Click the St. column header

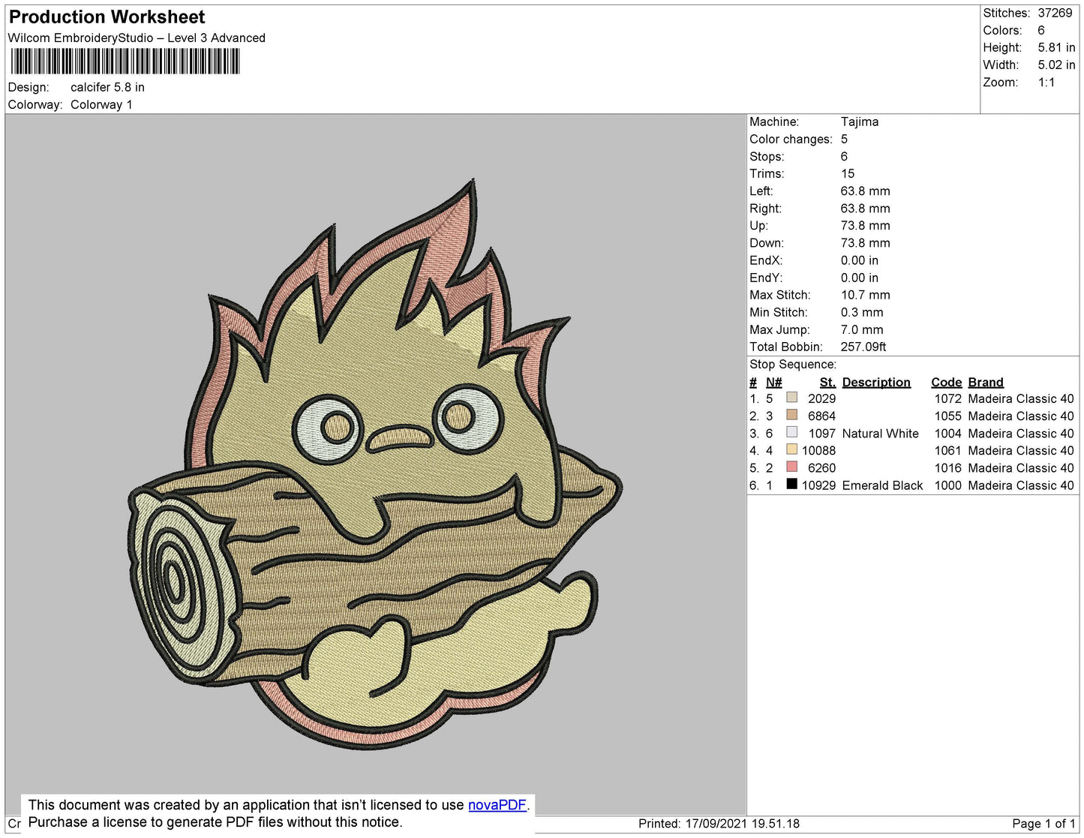827,382
